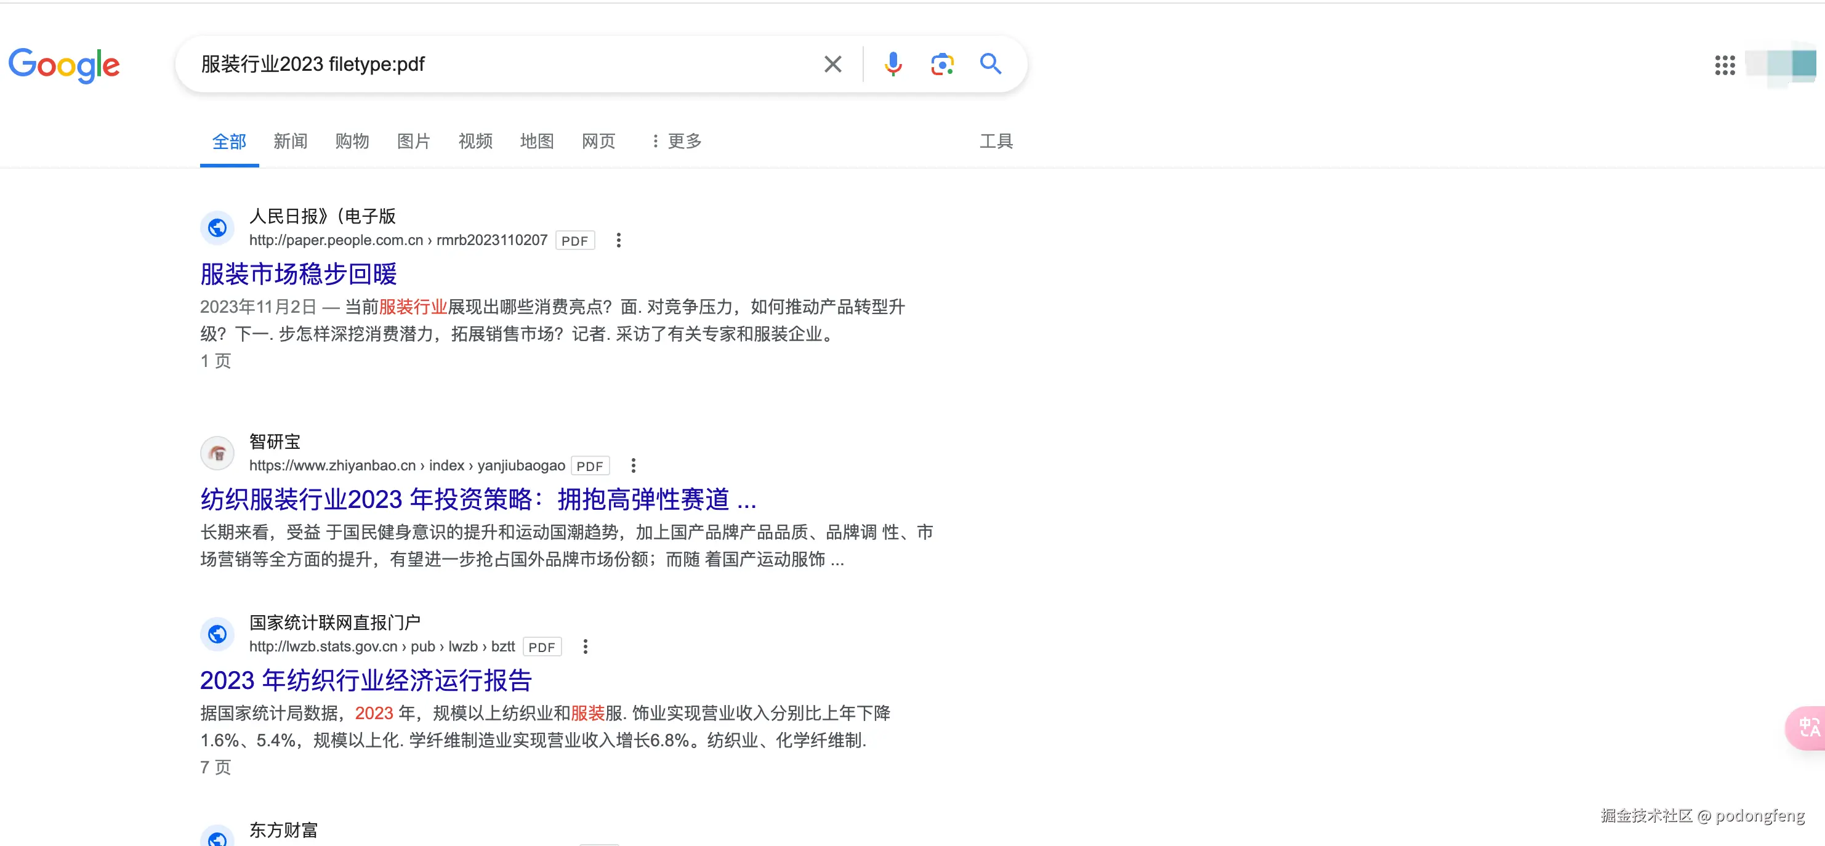Open the 服装市场稳步回暖 result link
1825x846 pixels.
pyautogui.click(x=298, y=274)
